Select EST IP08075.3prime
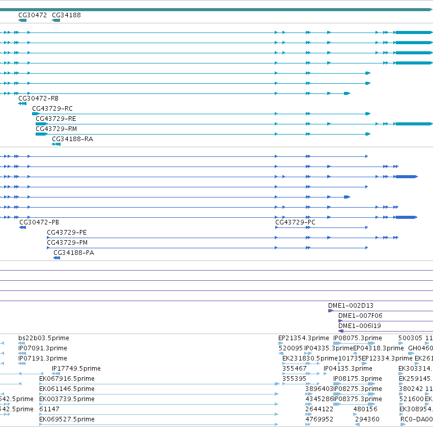The image size is (433, 427). [x=358, y=338]
